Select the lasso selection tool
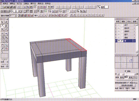139x101 pixels. 6,29
